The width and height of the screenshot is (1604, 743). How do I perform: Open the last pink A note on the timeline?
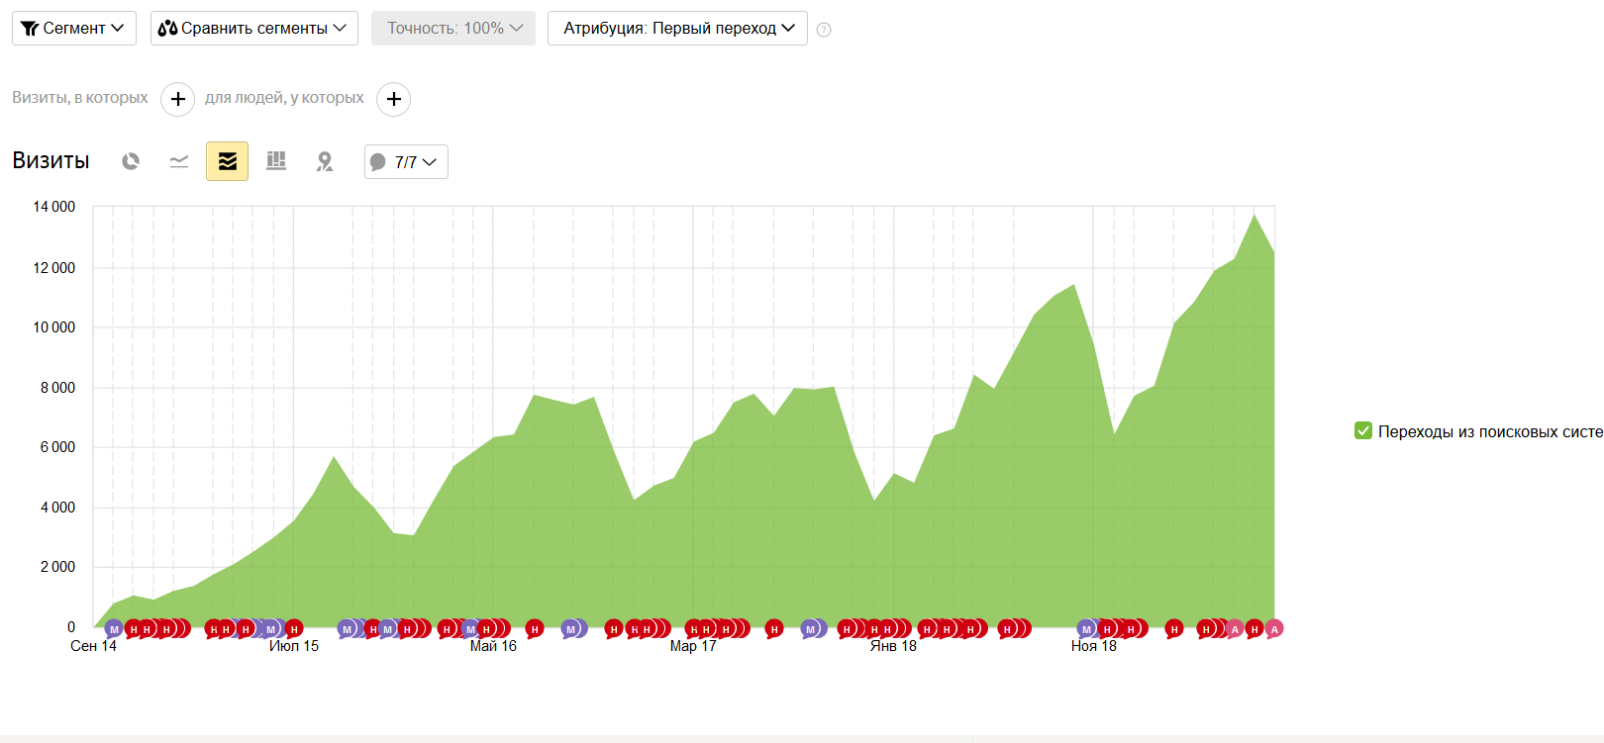click(1274, 628)
